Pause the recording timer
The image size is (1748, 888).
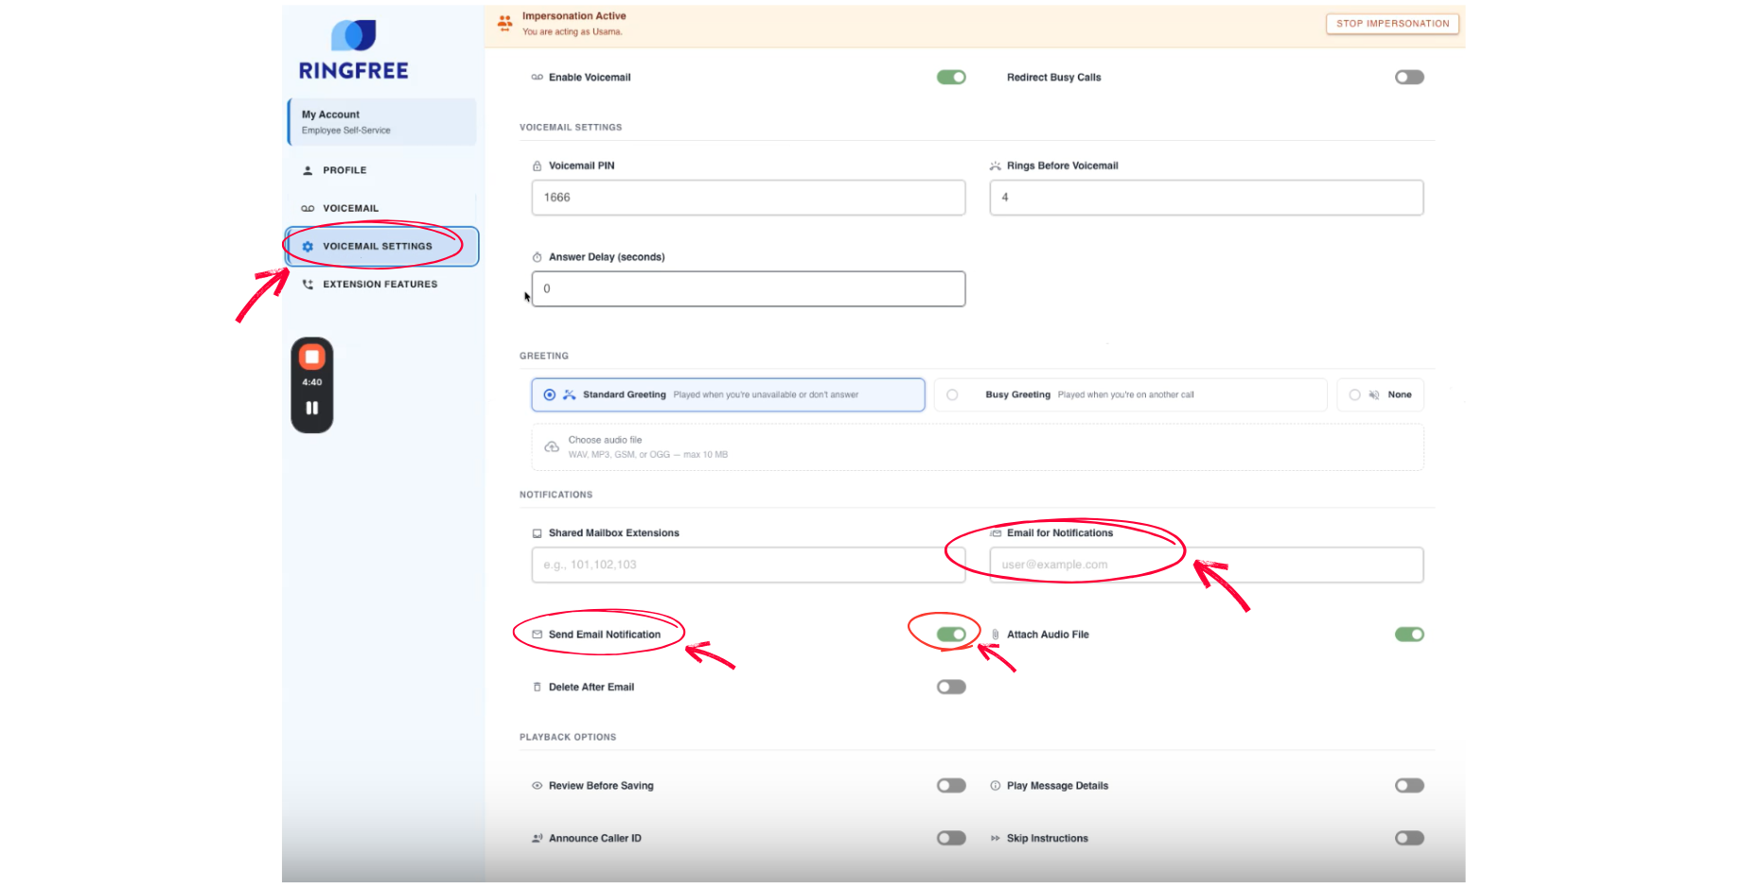(312, 409)
